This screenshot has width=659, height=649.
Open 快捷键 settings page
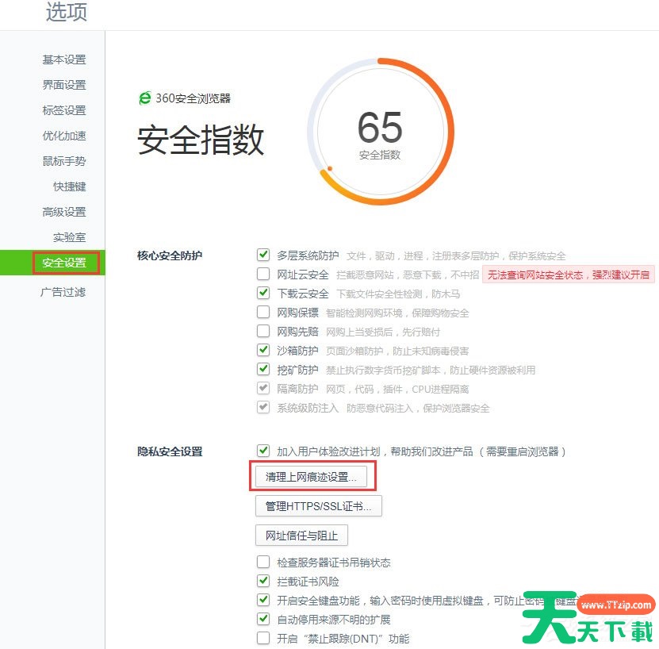[69, 186]
